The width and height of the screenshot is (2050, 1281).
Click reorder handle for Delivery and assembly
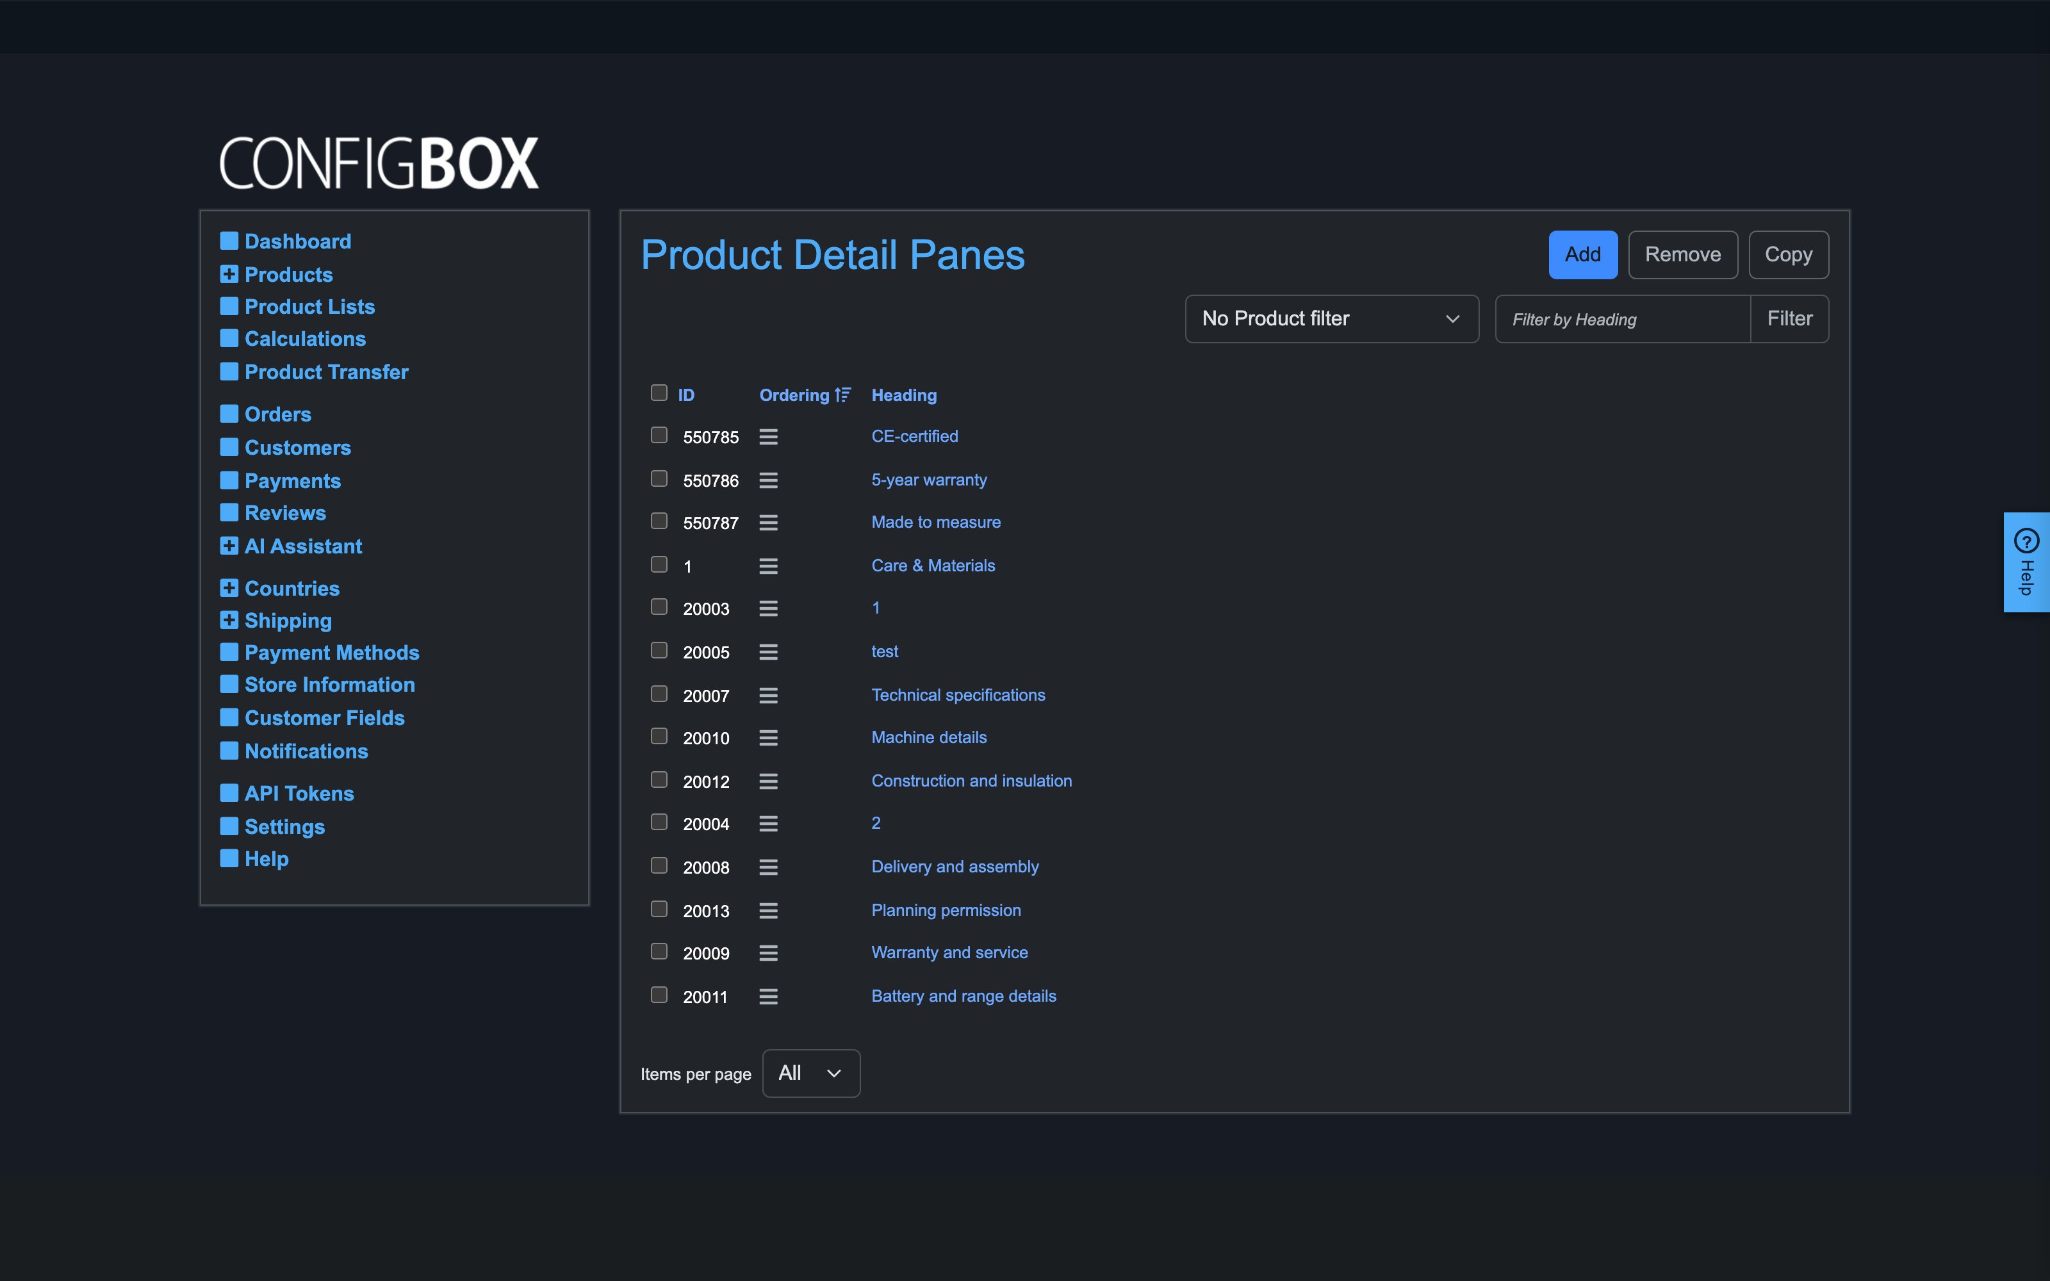point(768,867)
